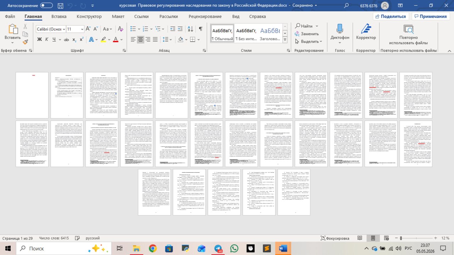This screenshot has height=255, width=454.
Task: Apply superscript formatting
Action: click(x=82, y=40)
